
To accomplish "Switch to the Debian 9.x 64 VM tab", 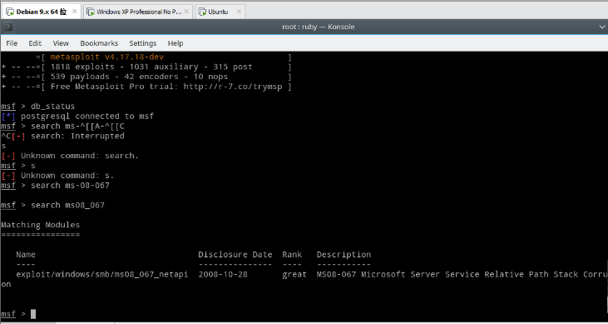I will click(41, 12).
